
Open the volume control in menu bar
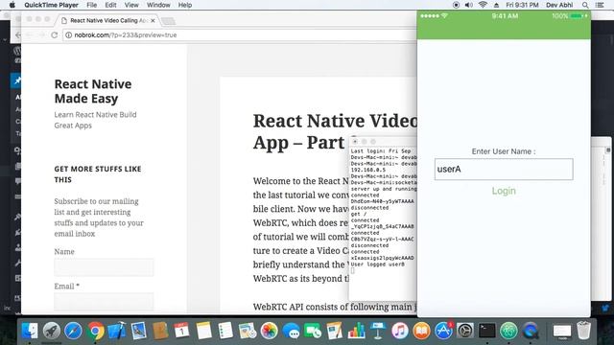click(469, 5)
